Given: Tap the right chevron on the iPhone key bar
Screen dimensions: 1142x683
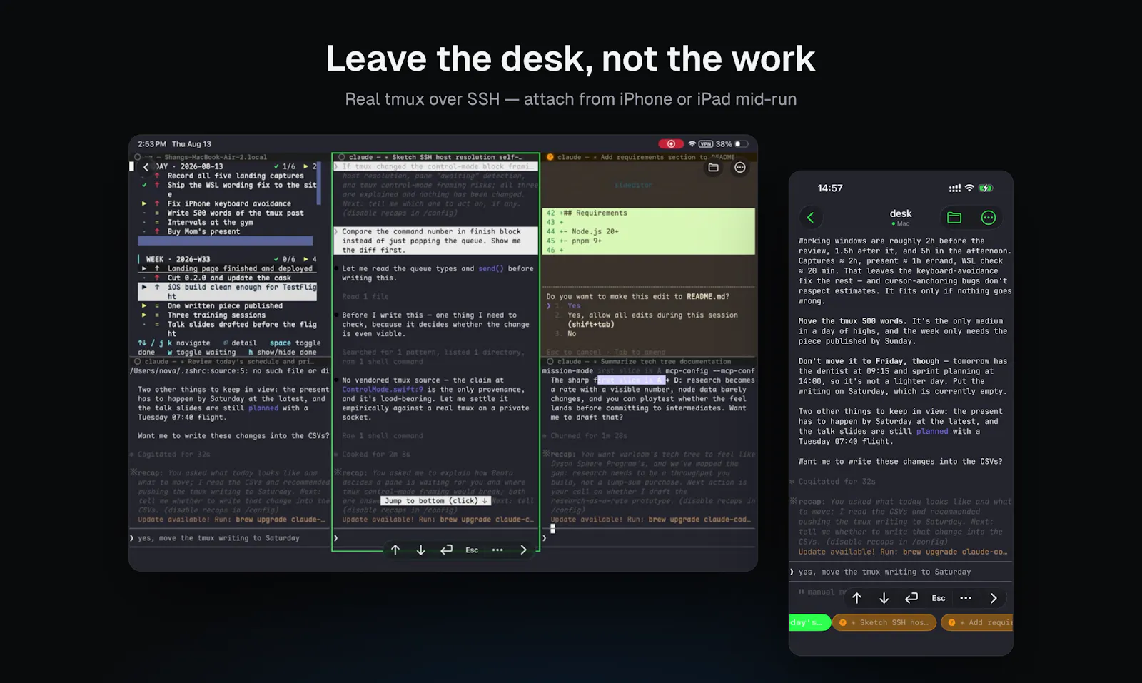Looking at the screenshot, I should coord(994,598).
